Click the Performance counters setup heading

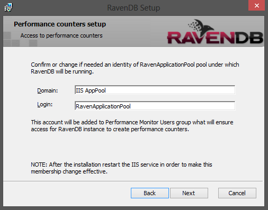pyautogui.click(x=60, y=24)
